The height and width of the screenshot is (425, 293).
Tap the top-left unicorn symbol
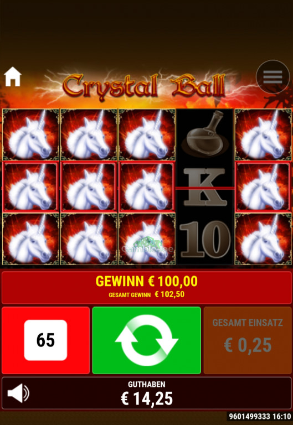pyautogui.click(x=30, y=134)
